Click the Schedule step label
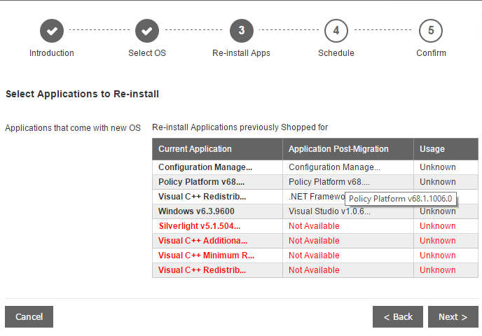The width and height of the screenshot is (482, 336). pyautogui.click(x=336, y=53)
